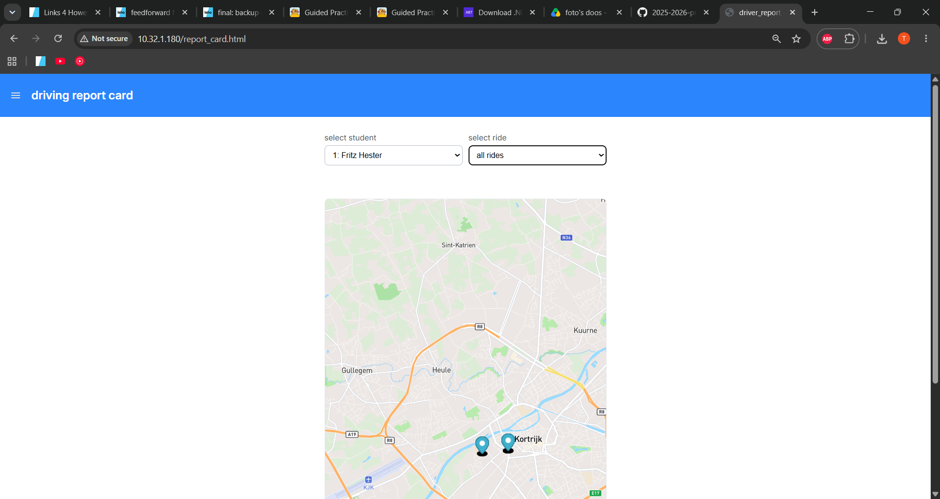
Task: Click the Heule label on the map
Action: 441,370
